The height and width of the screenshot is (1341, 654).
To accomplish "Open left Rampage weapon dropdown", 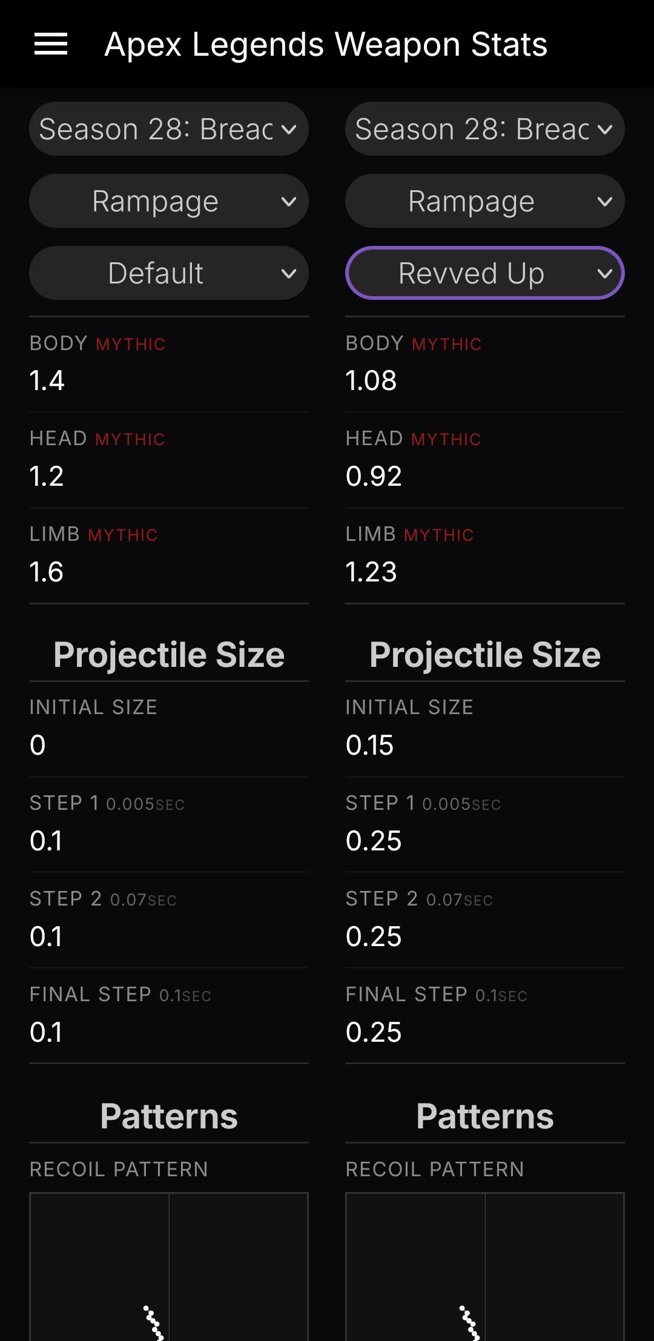I will point(155,201).
